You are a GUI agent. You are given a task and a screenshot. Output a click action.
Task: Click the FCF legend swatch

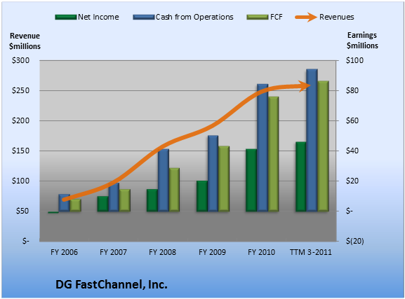(258, 17)
